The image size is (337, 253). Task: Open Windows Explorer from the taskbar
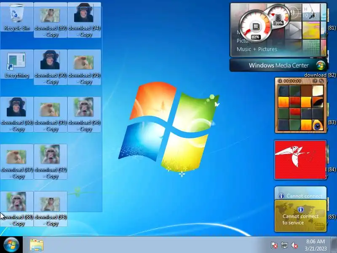pyautogui.click(x=37, y=245)
